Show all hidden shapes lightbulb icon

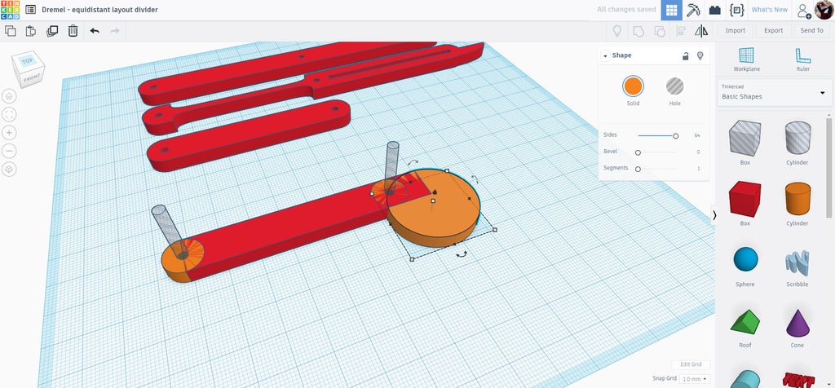(x=617, y=31)
